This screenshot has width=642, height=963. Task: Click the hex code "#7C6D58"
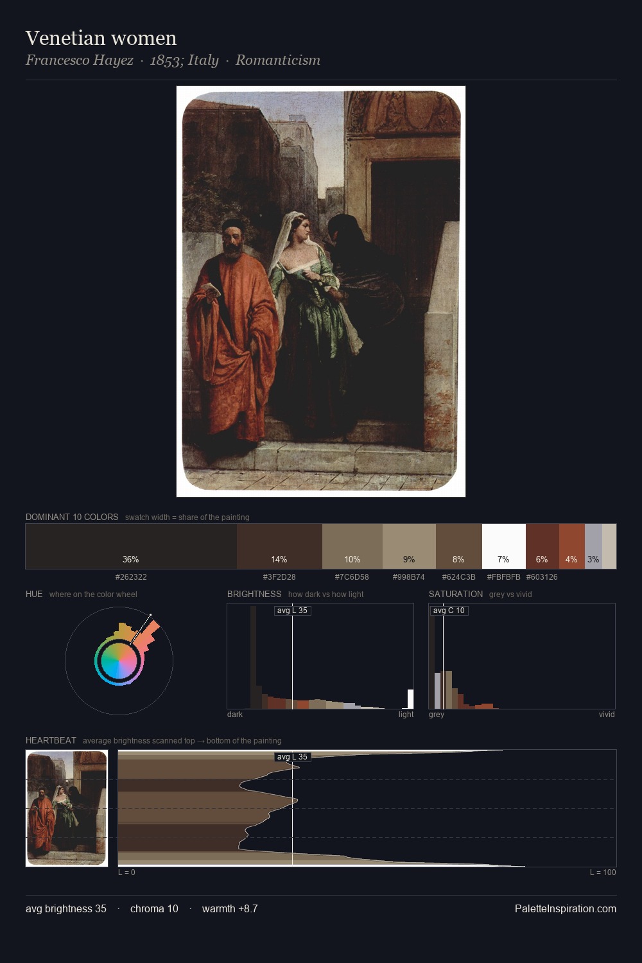352,577
